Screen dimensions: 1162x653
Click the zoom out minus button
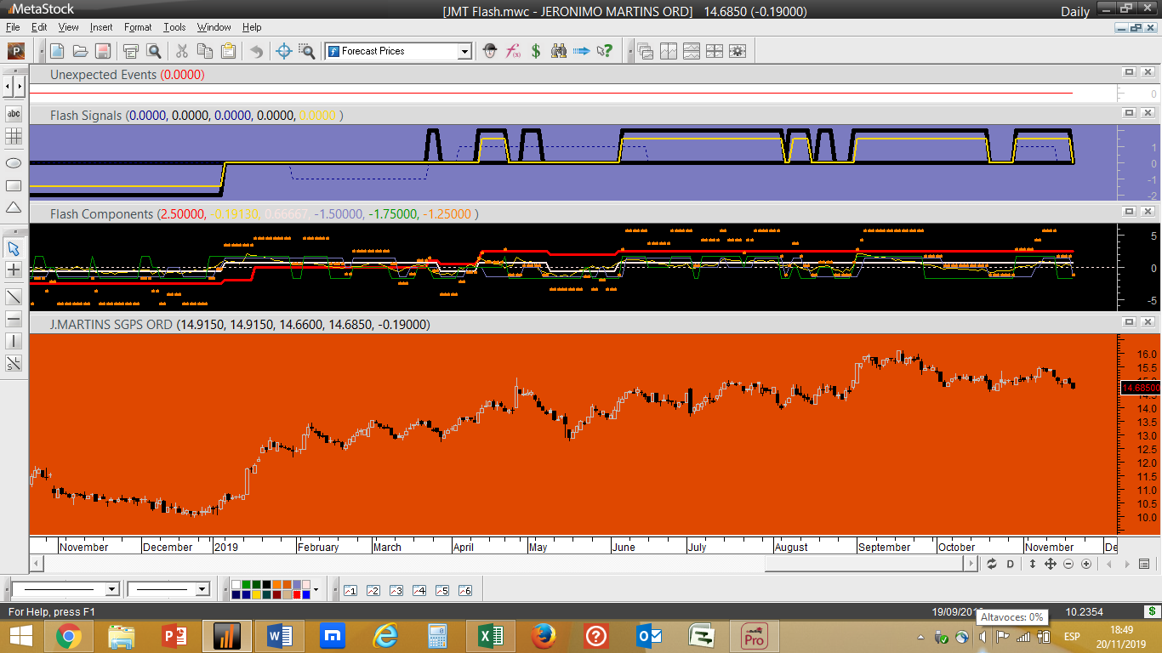[x=1068, y=564]
